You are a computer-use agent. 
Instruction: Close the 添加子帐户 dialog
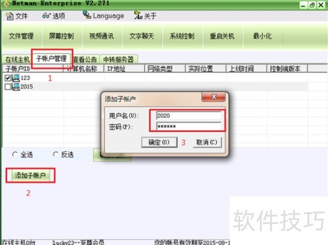click(213, 97)
